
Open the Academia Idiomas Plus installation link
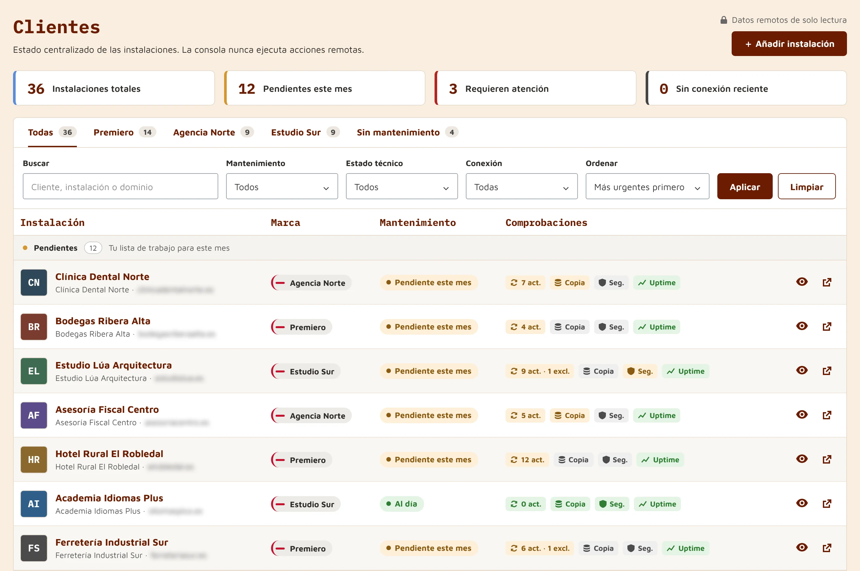click(x=109, y=498)
